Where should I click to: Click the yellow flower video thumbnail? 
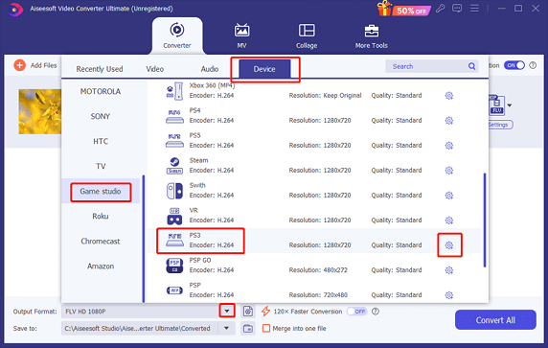click(40, 111)
